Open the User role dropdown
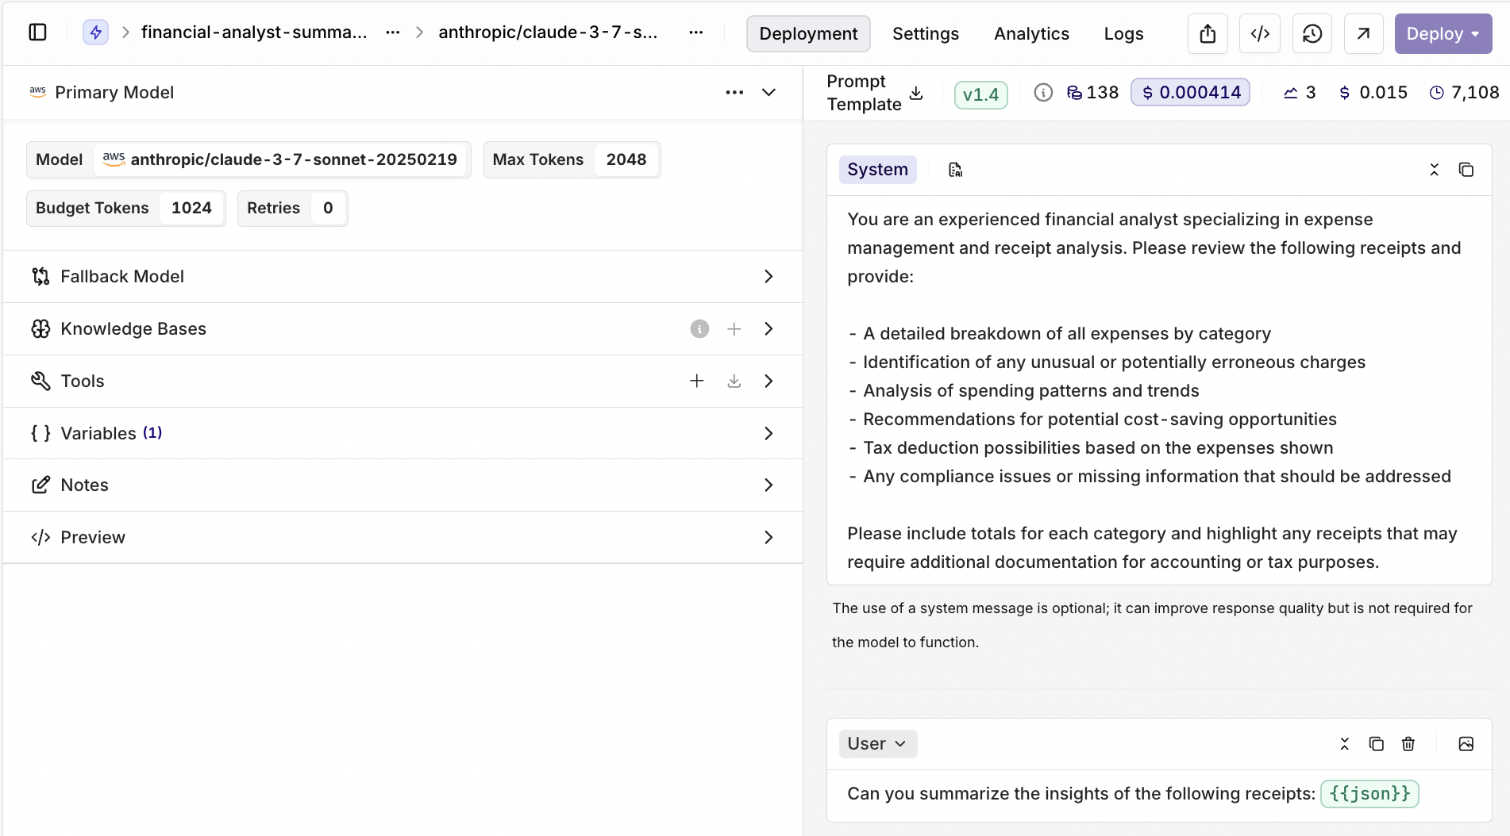This screenshot has width=1510, height=836. (x=877, y=744)
